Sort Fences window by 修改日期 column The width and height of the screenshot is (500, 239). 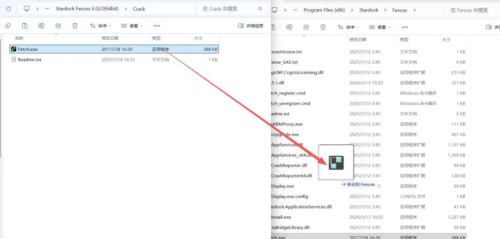[x=358, y=40]
